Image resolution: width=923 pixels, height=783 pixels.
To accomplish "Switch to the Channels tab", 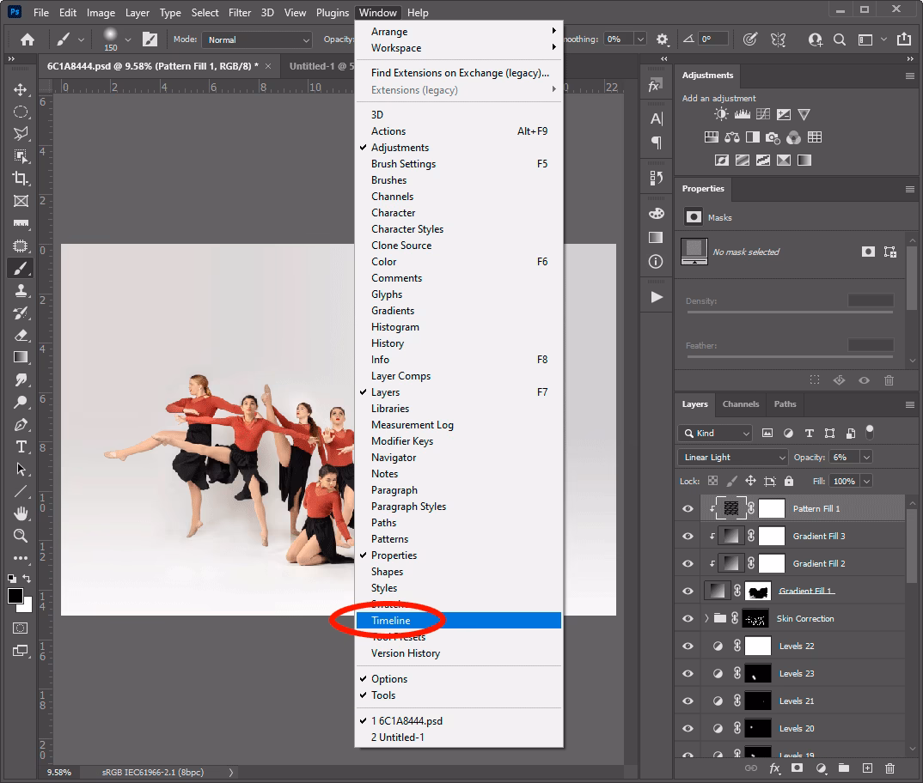I will 740,404.
